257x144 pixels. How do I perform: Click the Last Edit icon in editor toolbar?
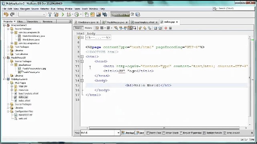pyautogui.click(x=97, y=28)
